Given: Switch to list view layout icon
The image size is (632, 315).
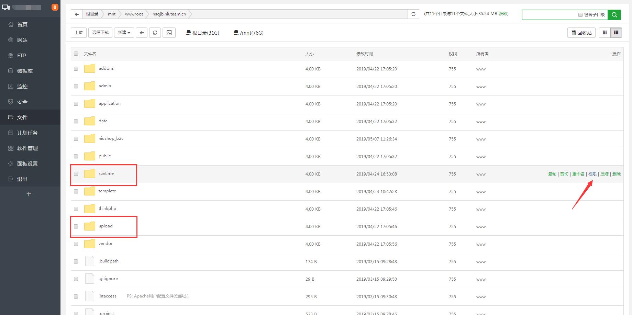Looking at the screenshot, I should tap(616, 33).
